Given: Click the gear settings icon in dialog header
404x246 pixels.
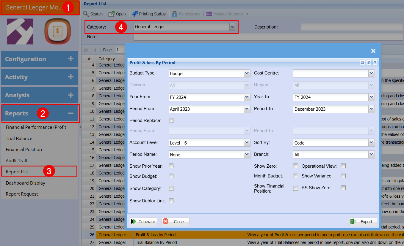Looking at the screenshot, I should pyautogui.click(x=362, y=62).
